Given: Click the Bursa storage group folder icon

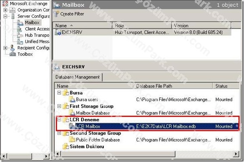Looking at the screenshot, I should (x=66, y=93).
